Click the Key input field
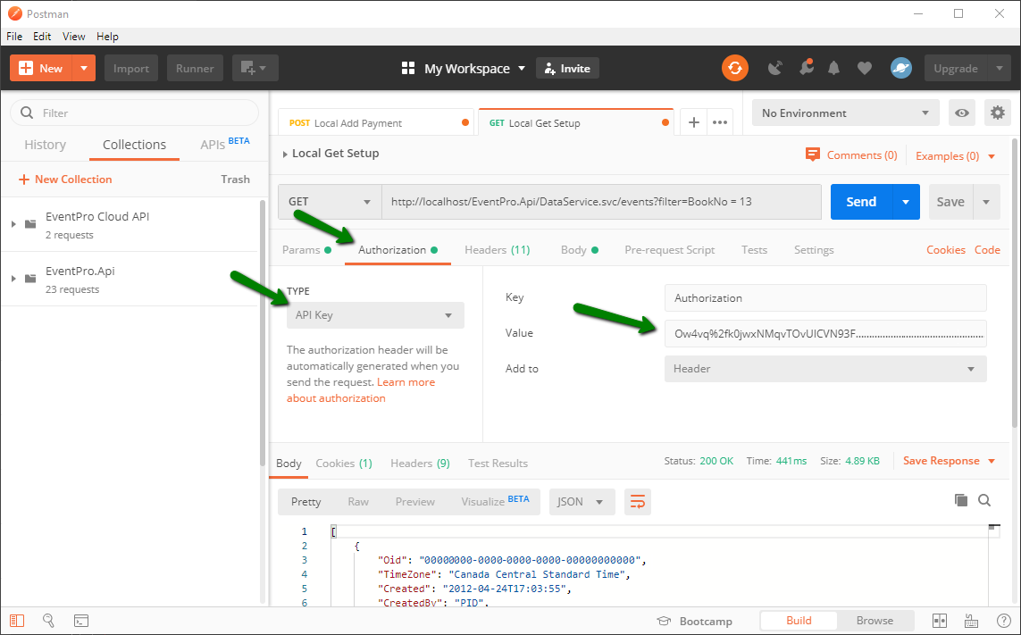This screenshot has height=635, width=1021. tap(825, 297)
